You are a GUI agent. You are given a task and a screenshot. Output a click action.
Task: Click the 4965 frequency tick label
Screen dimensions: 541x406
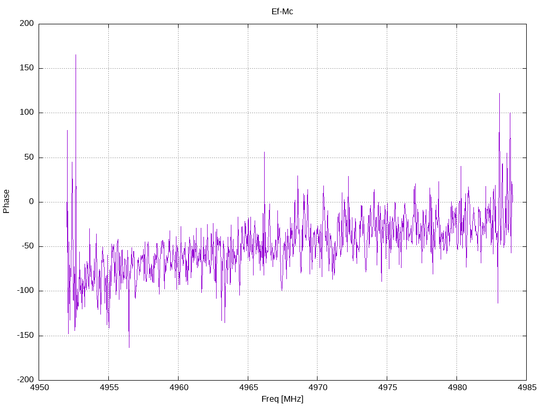[248, 387]
